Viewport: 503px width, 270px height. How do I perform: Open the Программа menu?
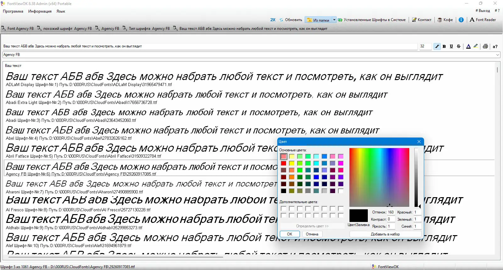13,11
